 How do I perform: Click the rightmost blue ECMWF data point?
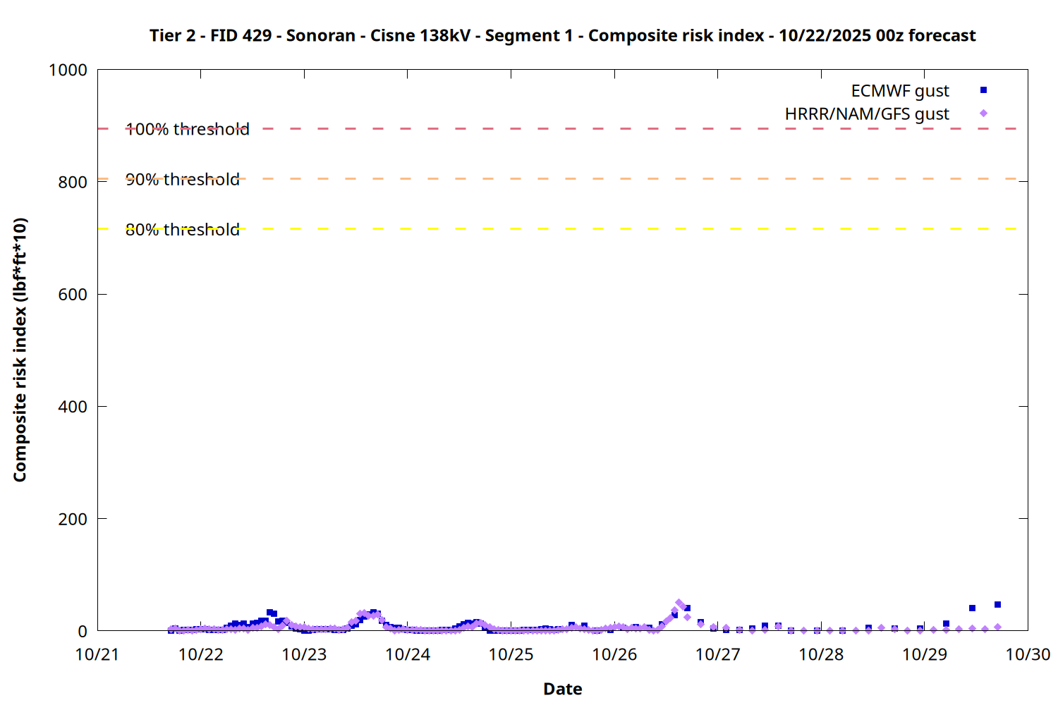[x=997, y=605]
